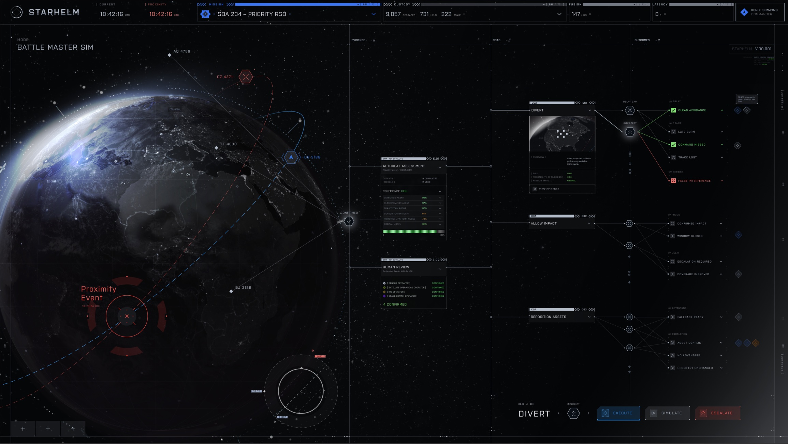Click the Starhelm logo icon
Screen dimensions: 788x444
coord(17,12)
